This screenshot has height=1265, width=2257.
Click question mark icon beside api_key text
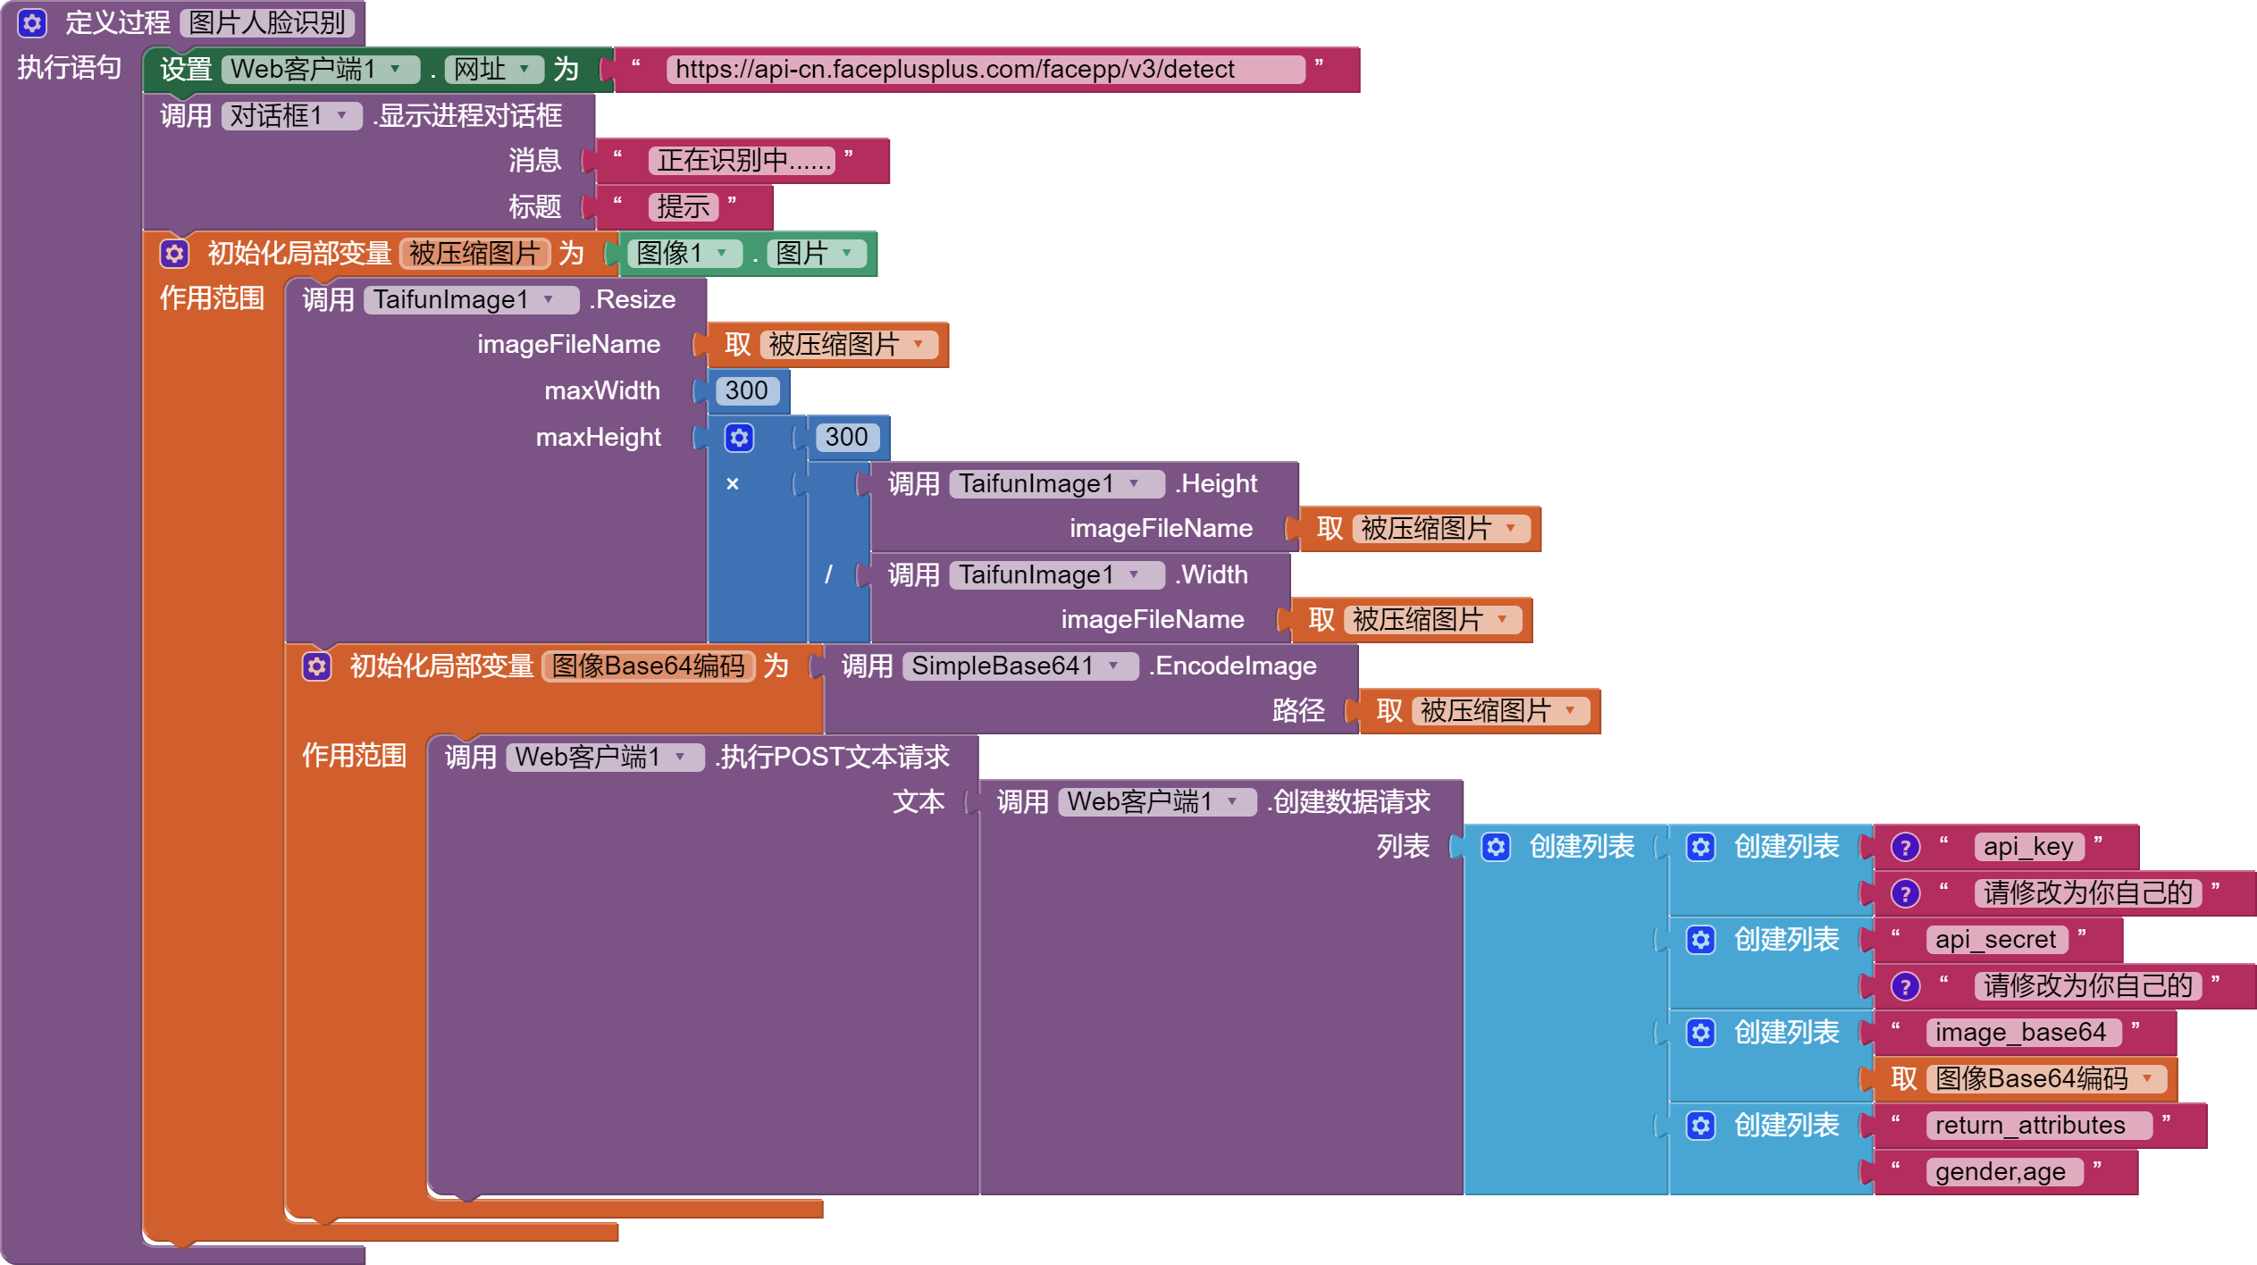(x=1905, y=847)
